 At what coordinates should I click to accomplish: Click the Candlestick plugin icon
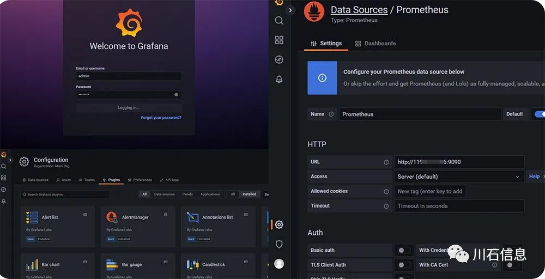pyautogui.click(x=192, y=264)
